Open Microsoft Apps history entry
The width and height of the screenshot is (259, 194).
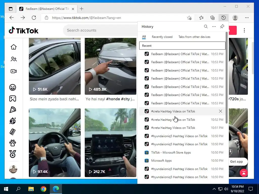click(182, 160)
